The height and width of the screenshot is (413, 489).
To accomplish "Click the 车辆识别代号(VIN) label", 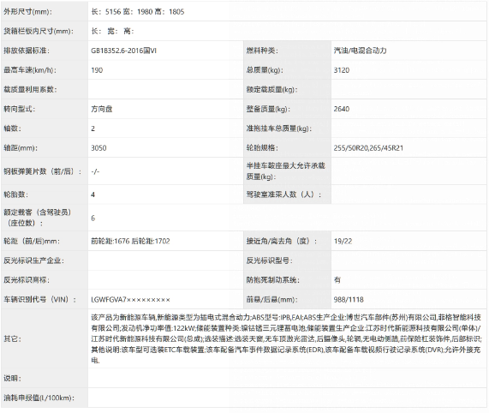I will (40, 299).
